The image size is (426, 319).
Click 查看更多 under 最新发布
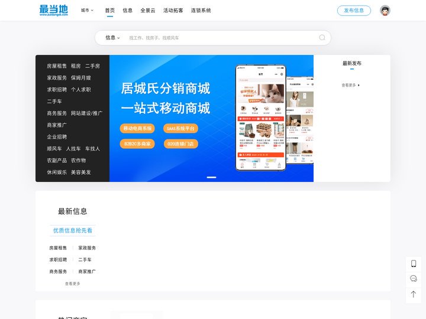coord(350,85)
